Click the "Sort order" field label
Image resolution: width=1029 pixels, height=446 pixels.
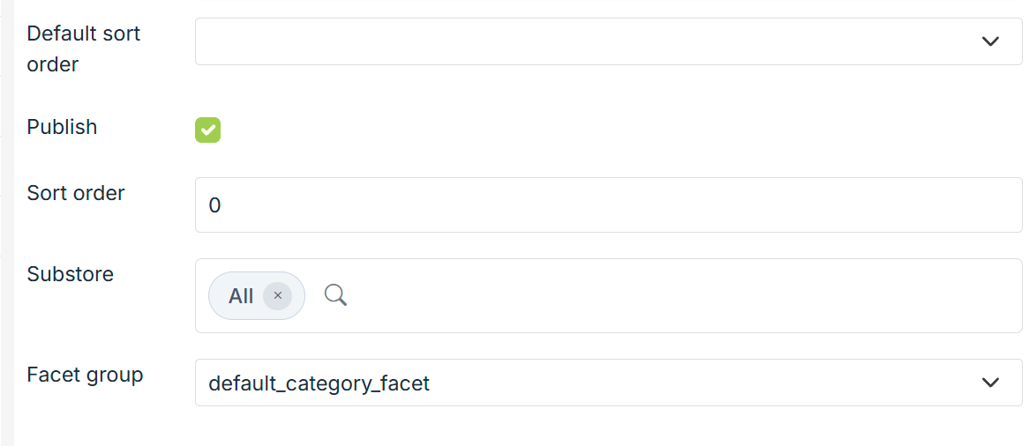76,193
